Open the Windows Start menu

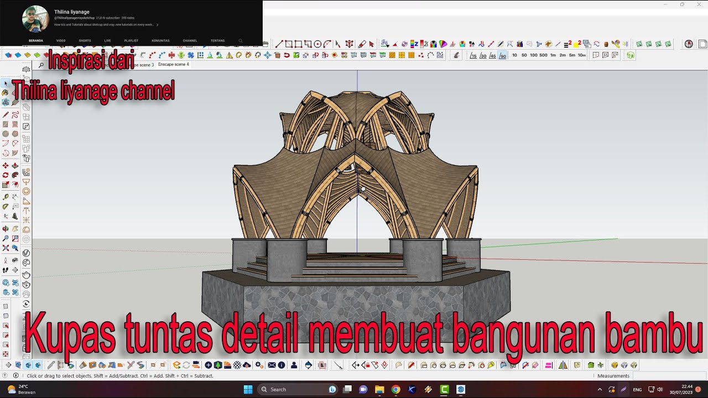[248, 389]
